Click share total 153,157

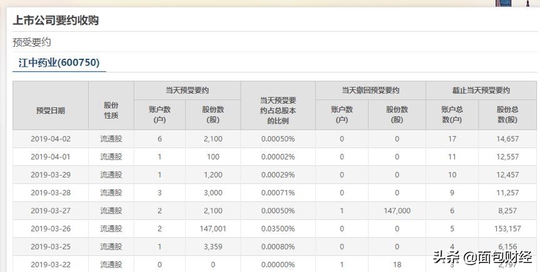[x=507, y=229]
